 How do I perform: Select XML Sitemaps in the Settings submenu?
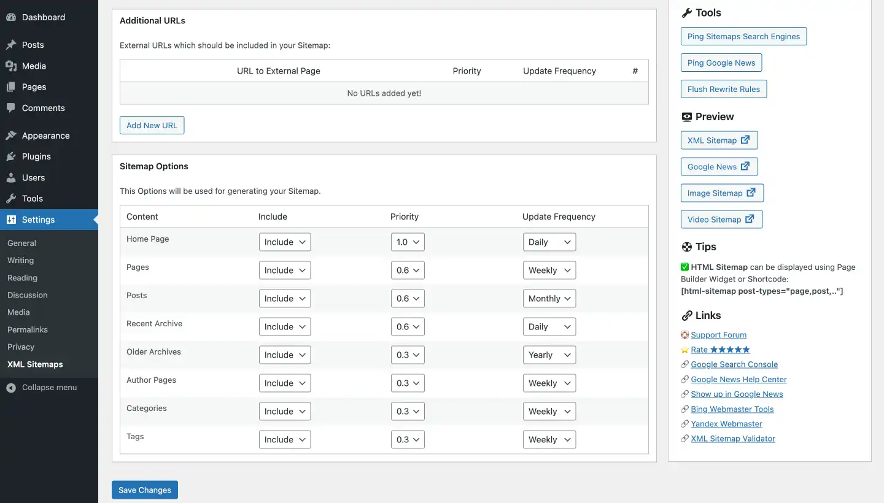[x=35, y=364]
